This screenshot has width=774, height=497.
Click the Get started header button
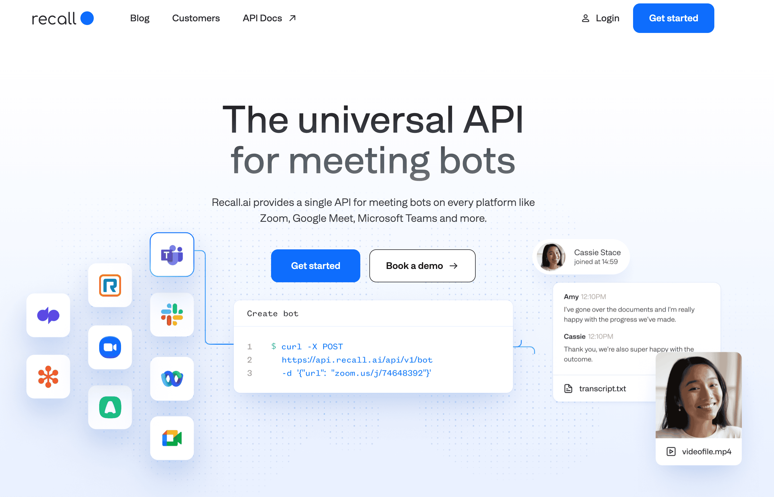[x=673, y=18]
